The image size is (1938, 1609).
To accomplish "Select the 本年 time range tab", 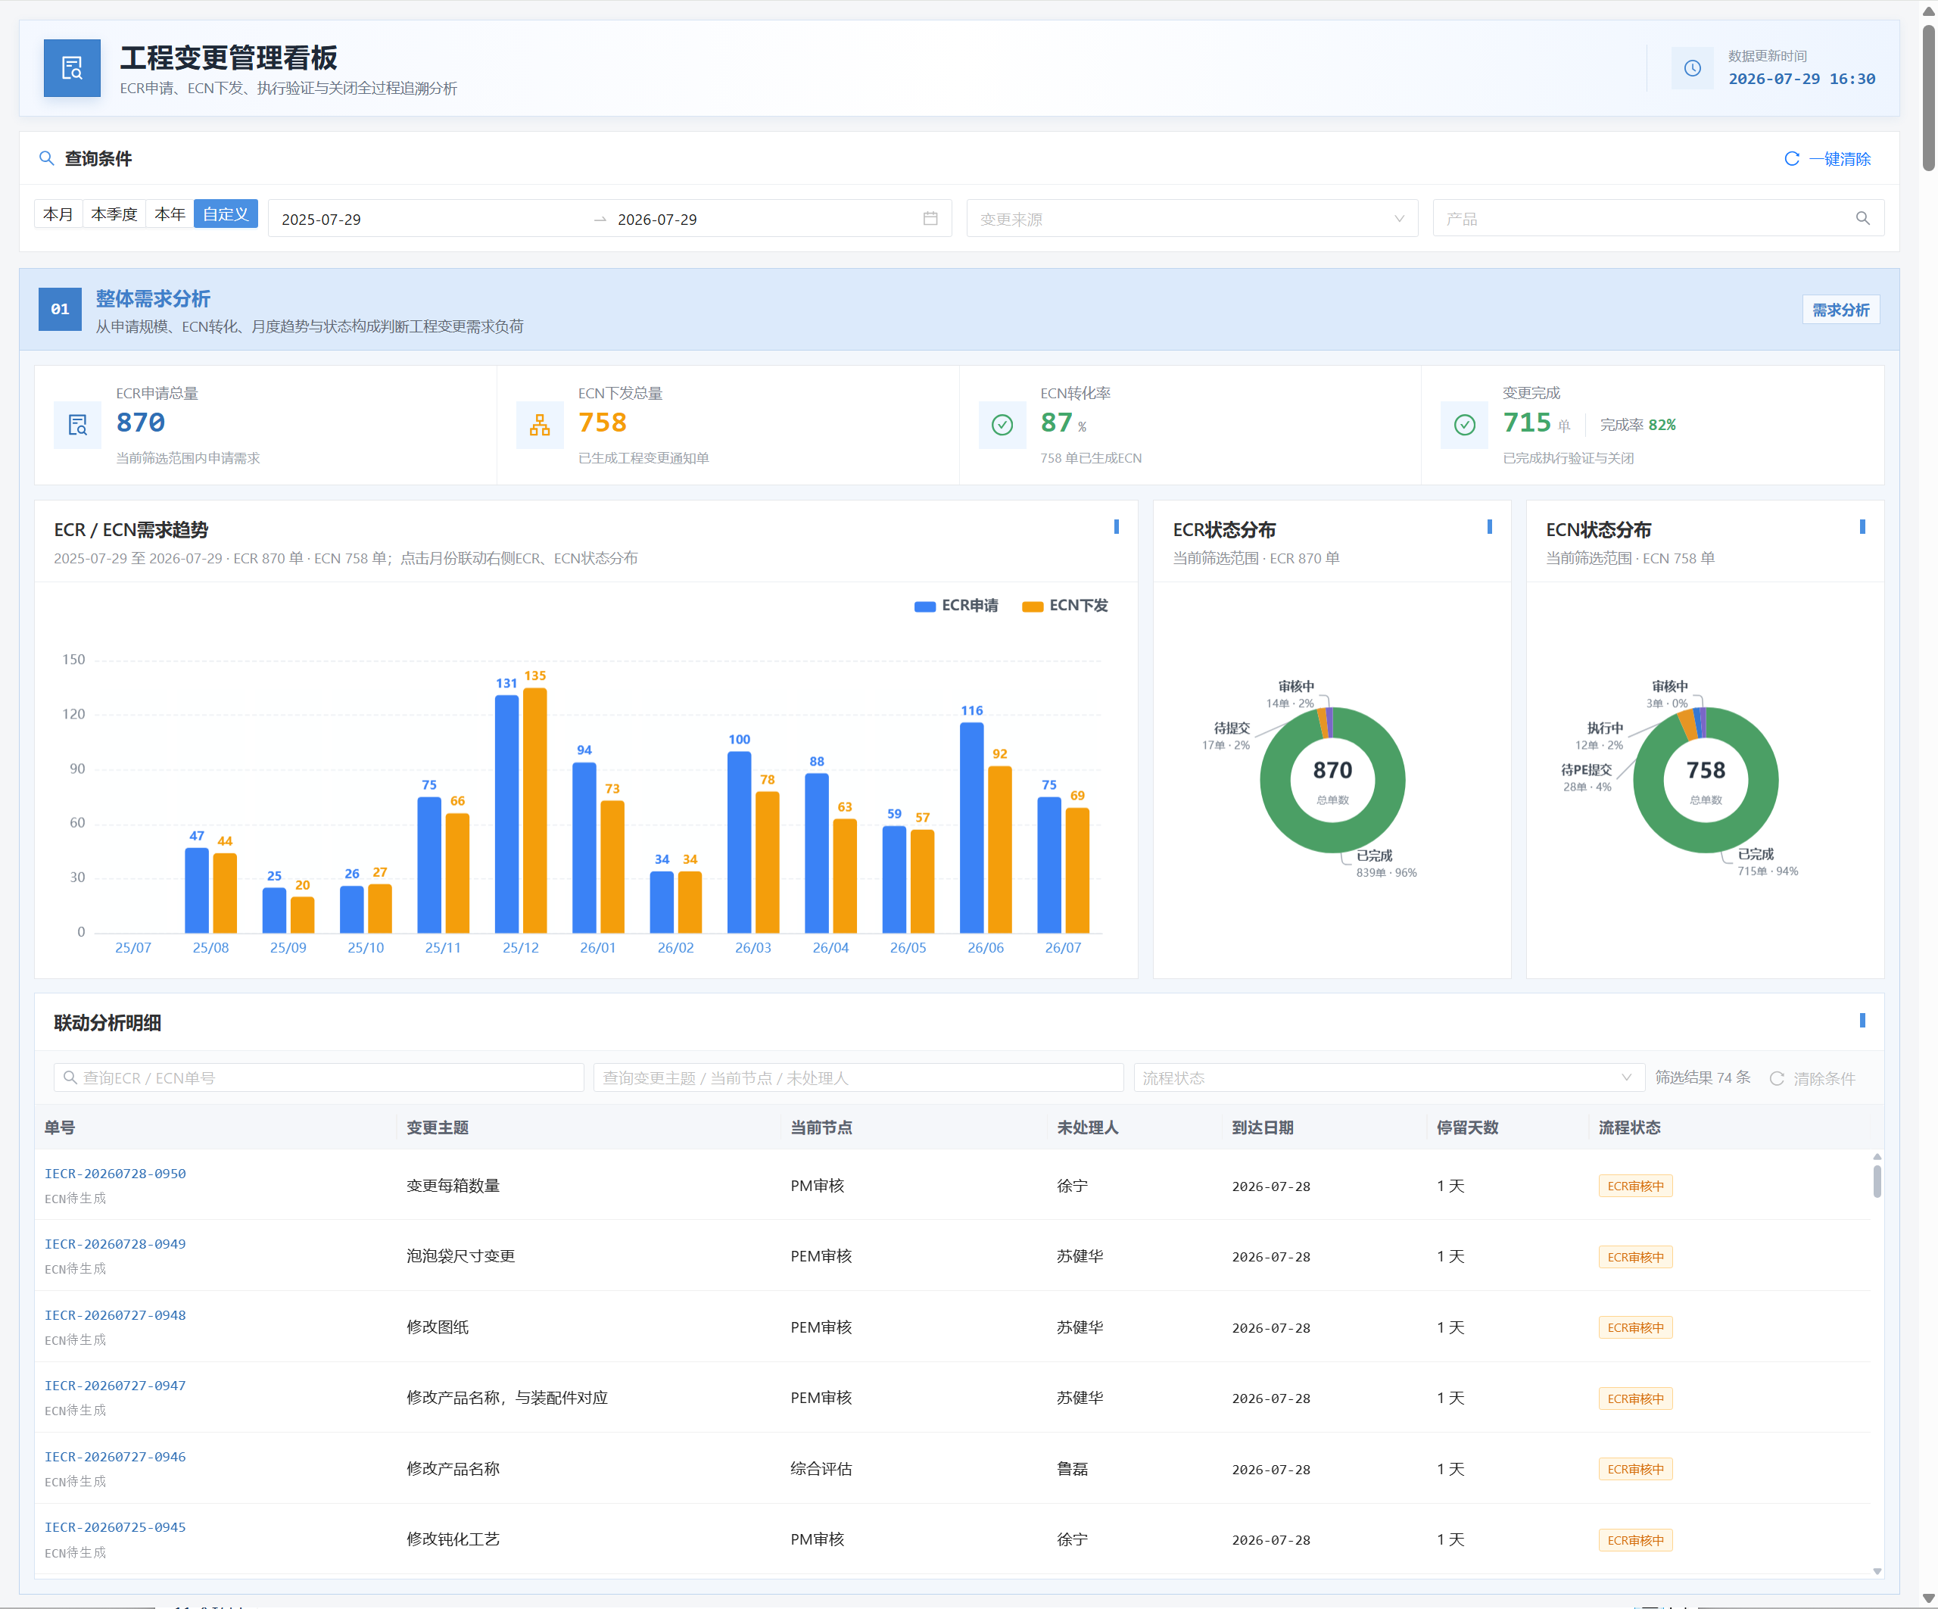I will 170,214.
